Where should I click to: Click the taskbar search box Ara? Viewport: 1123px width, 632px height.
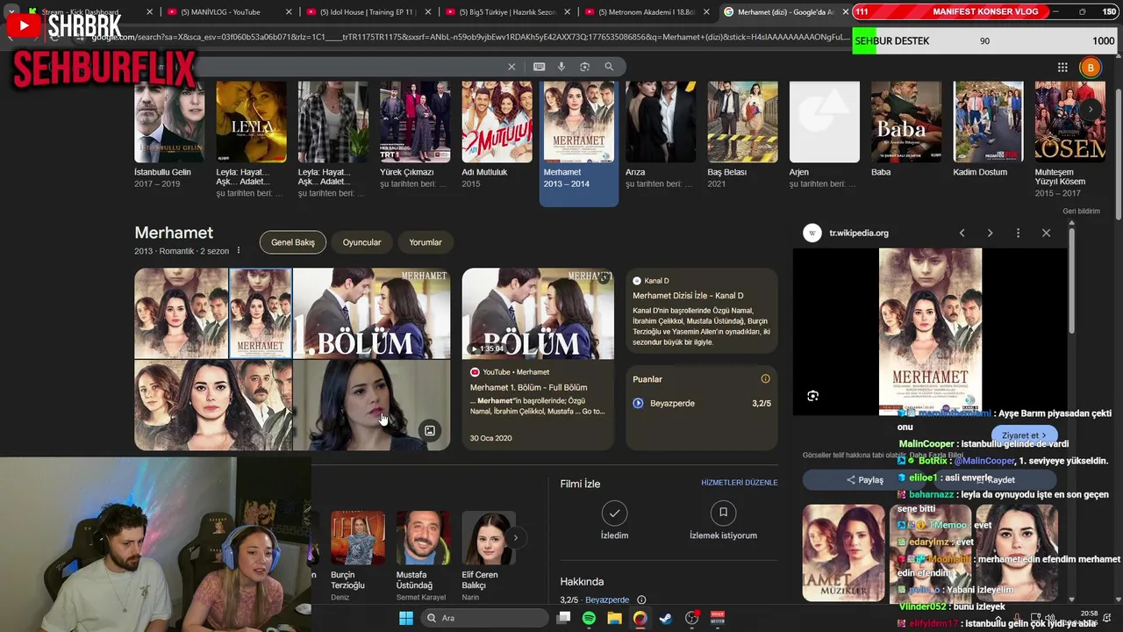coord(484,618)
